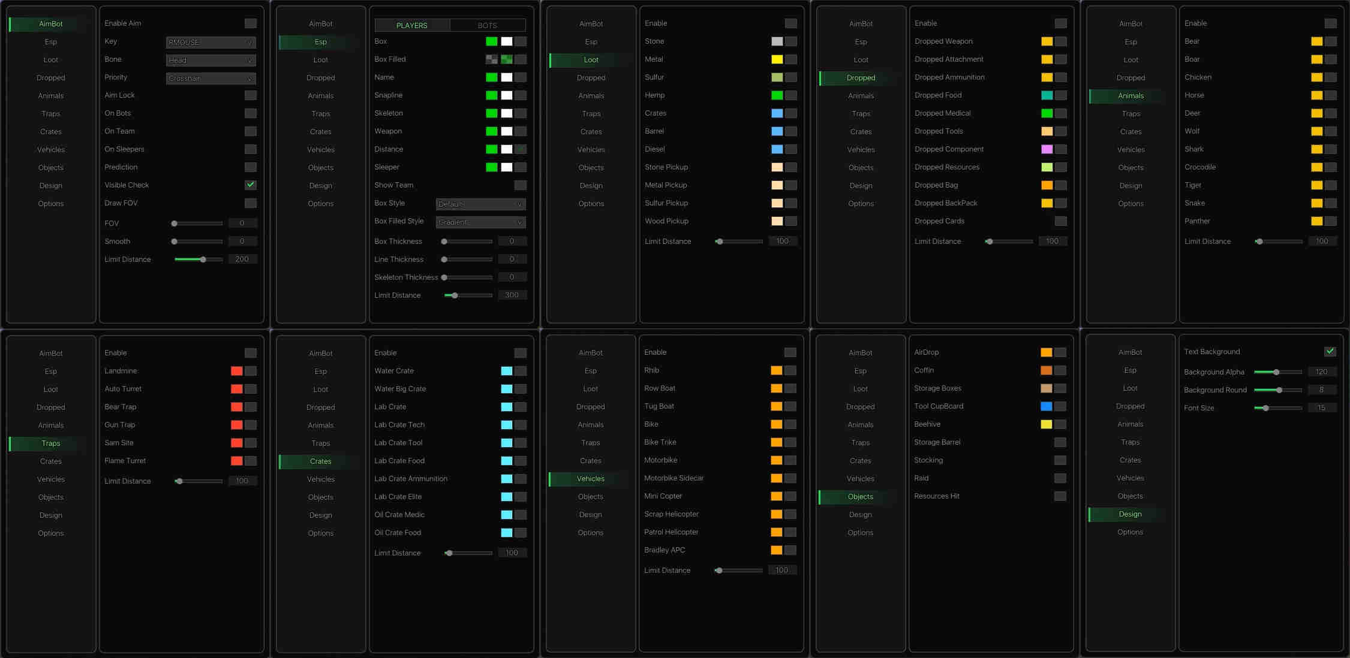Screen dimensions: 1350x658
Task: Toggle the Prediction checkbox
Action: coord(251,167)
